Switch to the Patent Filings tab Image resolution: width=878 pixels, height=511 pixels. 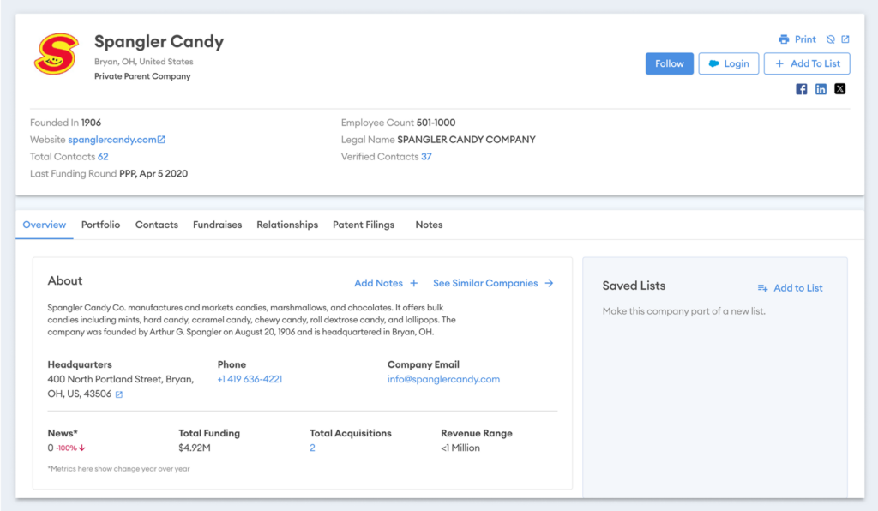click(364, 225)
